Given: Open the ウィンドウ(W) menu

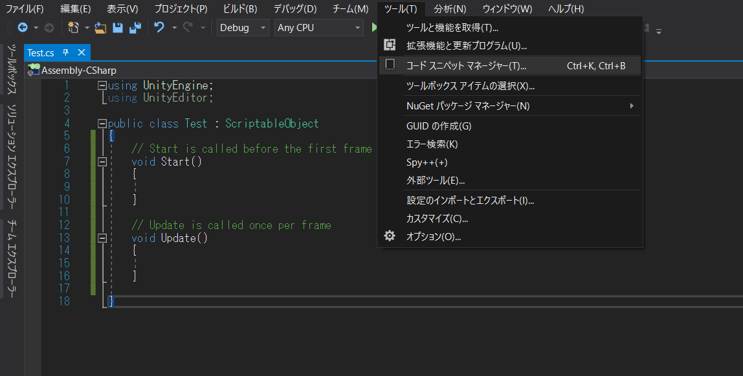Looking at the screenshot, I should 507,9.
